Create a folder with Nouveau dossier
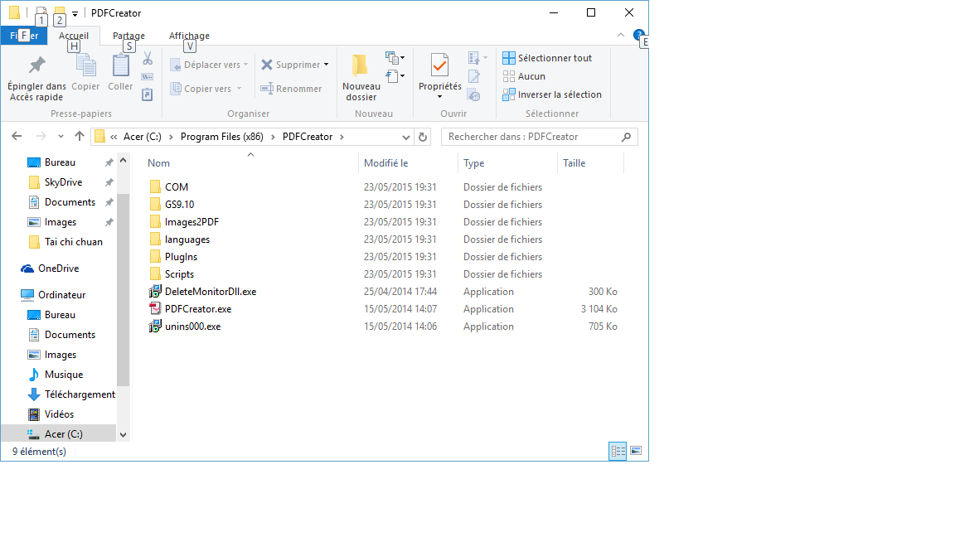Image resolution: width=955 pixels, height=537 pixels. pyautogui.click(x=361, y=78)
